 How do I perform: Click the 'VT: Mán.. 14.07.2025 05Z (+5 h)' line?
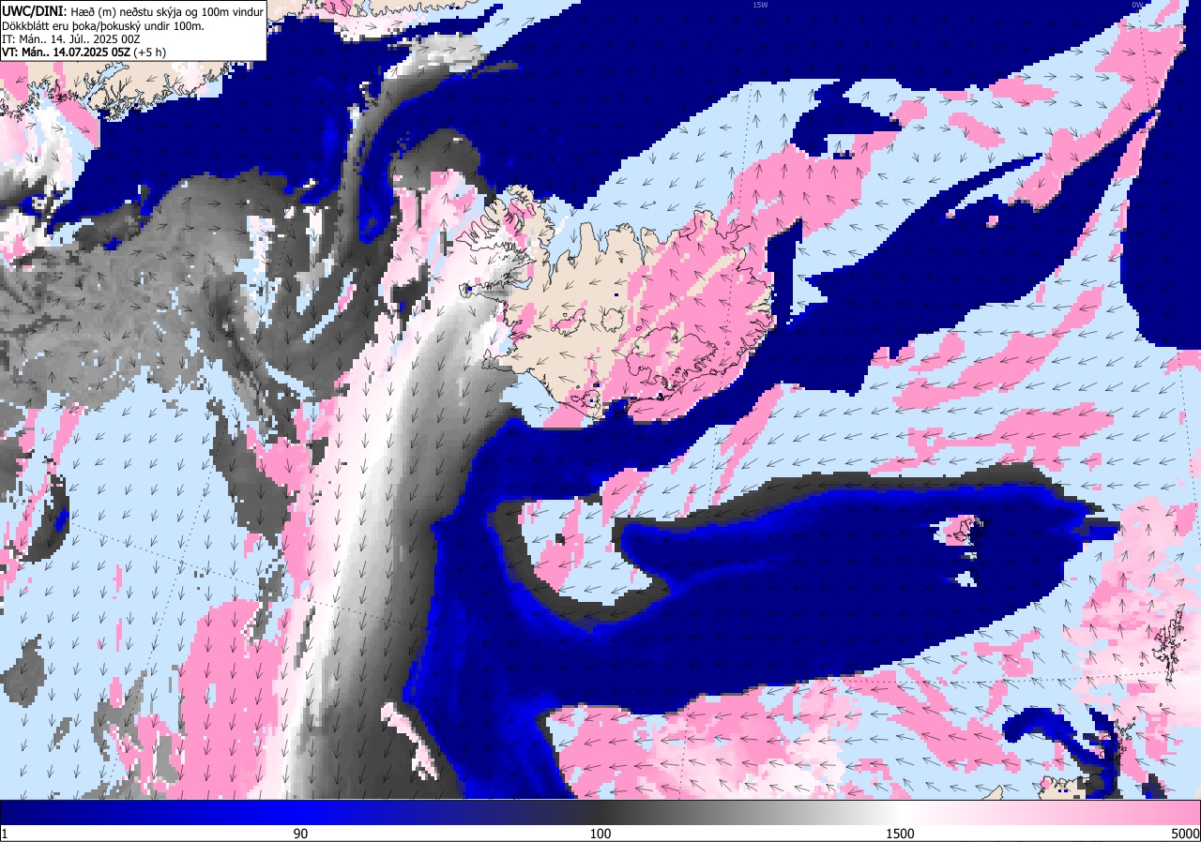[x=84, y=53]
